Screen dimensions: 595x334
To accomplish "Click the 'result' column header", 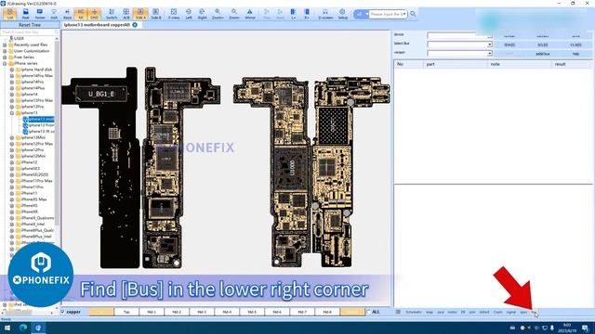I will [x=572, y=64].
